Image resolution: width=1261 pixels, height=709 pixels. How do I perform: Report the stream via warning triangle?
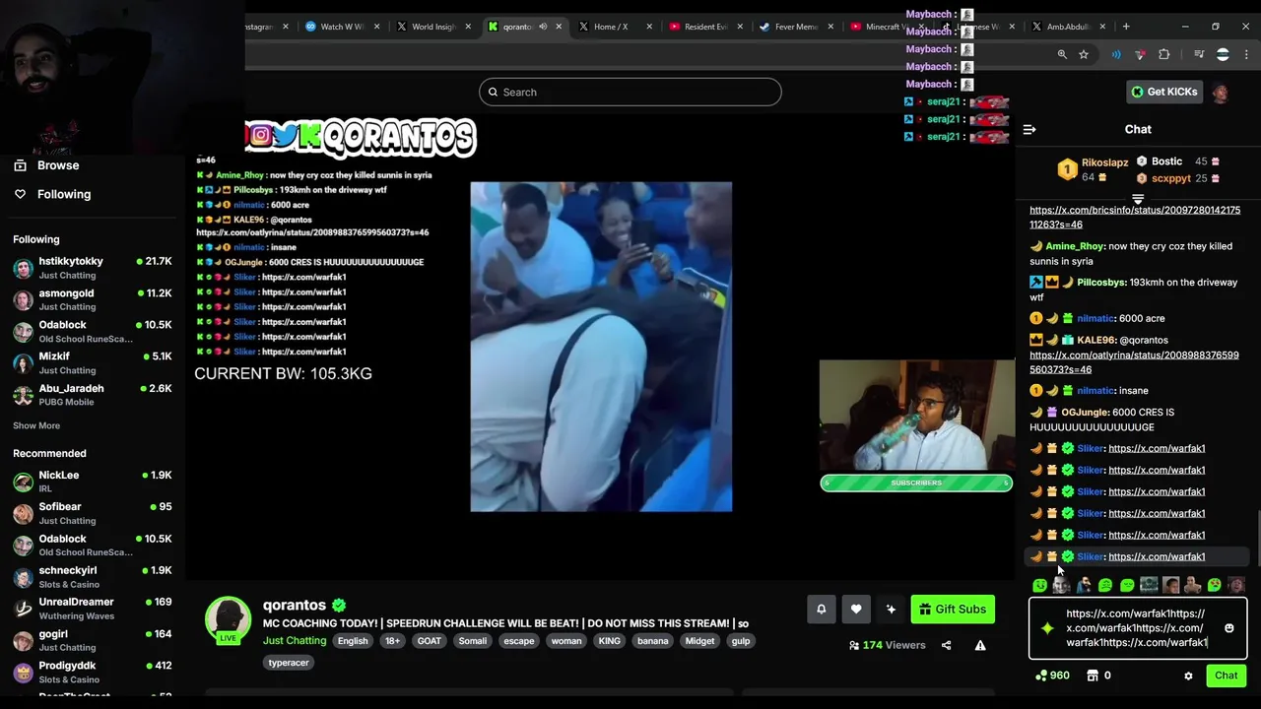click(980, 646)
